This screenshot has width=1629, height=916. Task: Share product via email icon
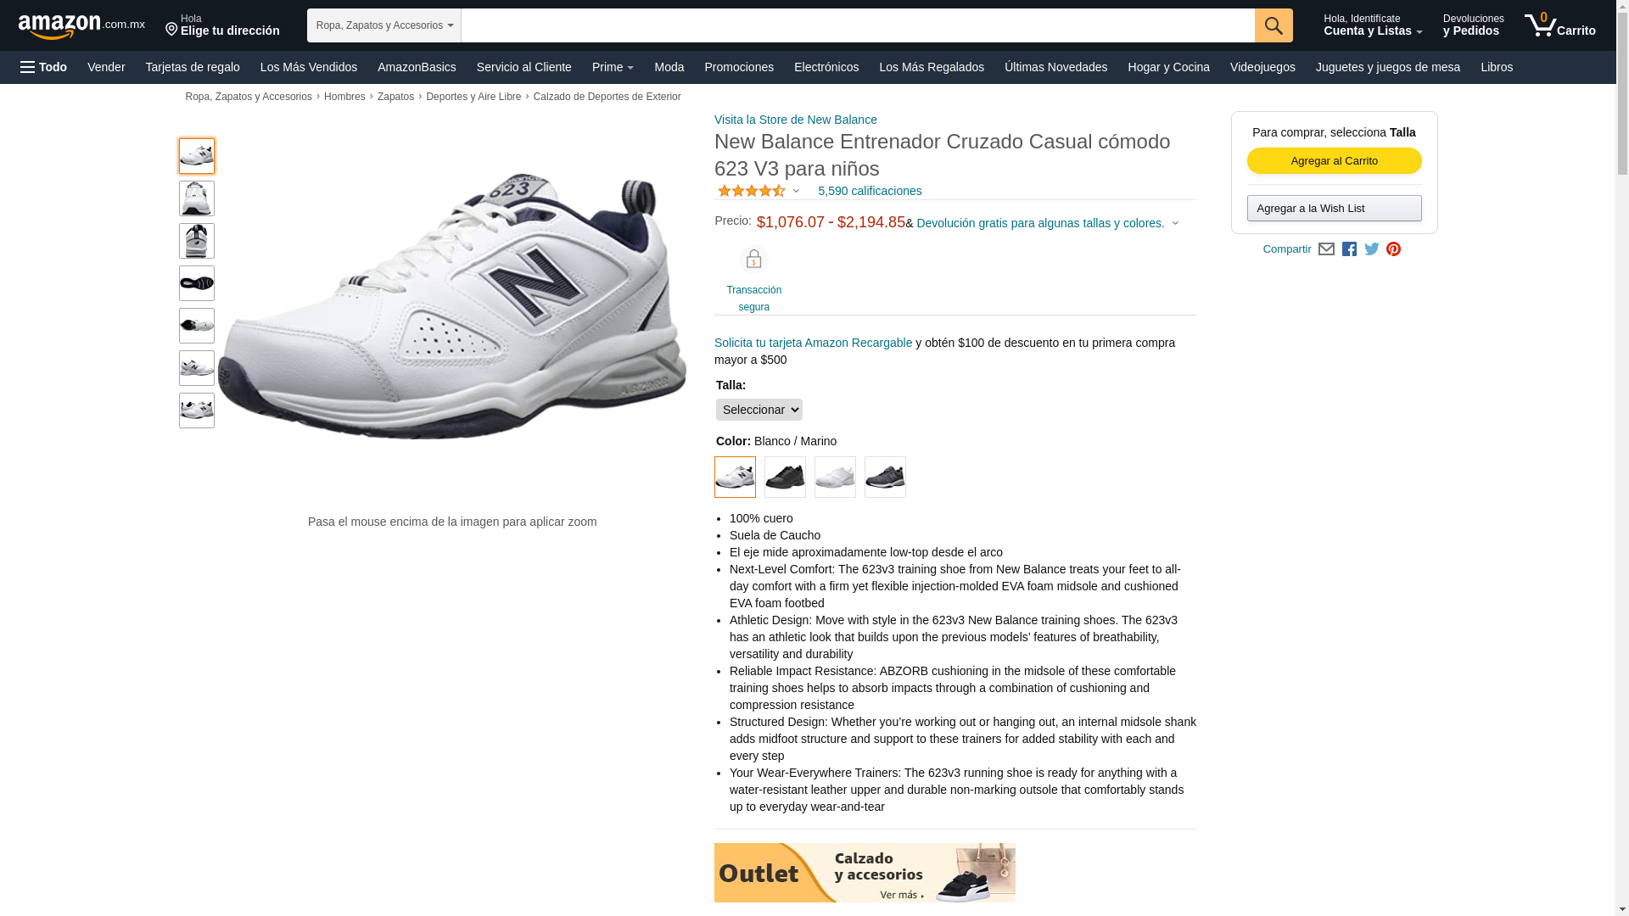(1326, 249)
